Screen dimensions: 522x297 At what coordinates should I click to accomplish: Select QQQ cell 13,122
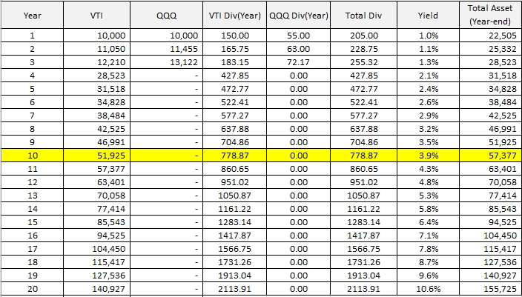click(166, 62)
